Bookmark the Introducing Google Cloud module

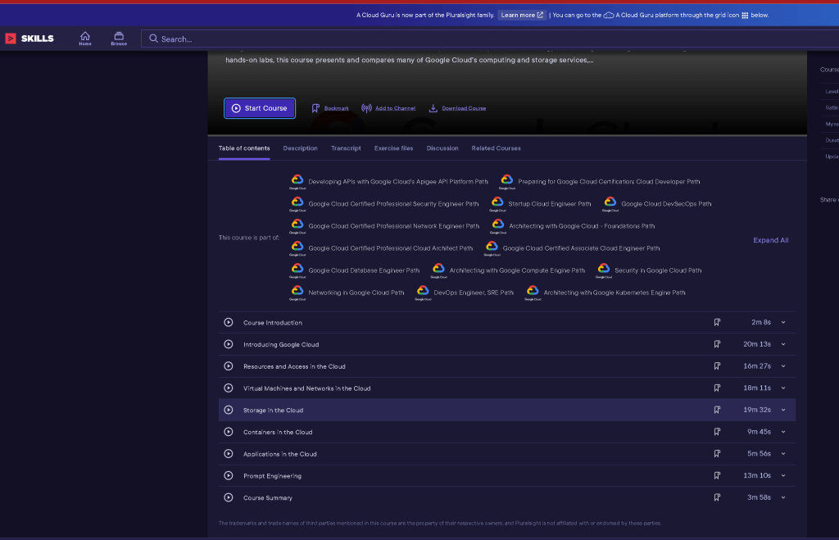coord(717,344)
